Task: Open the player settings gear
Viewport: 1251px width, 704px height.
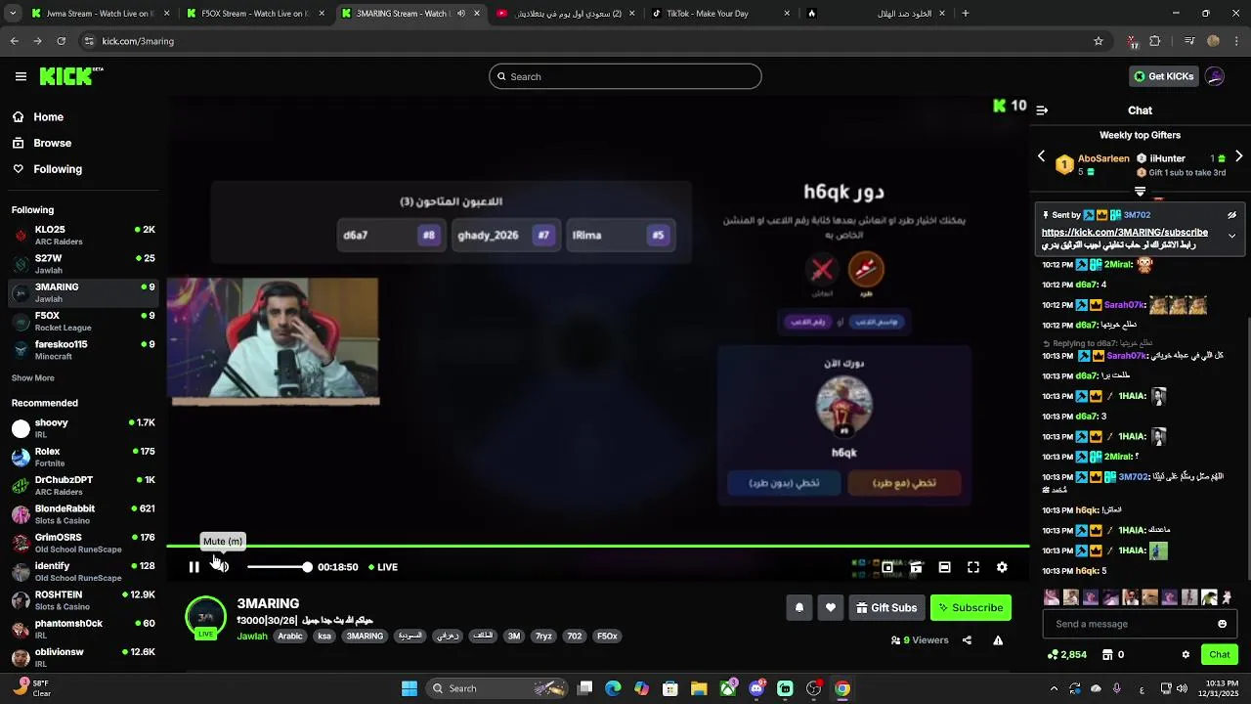Action: [x=1002, y=567]
